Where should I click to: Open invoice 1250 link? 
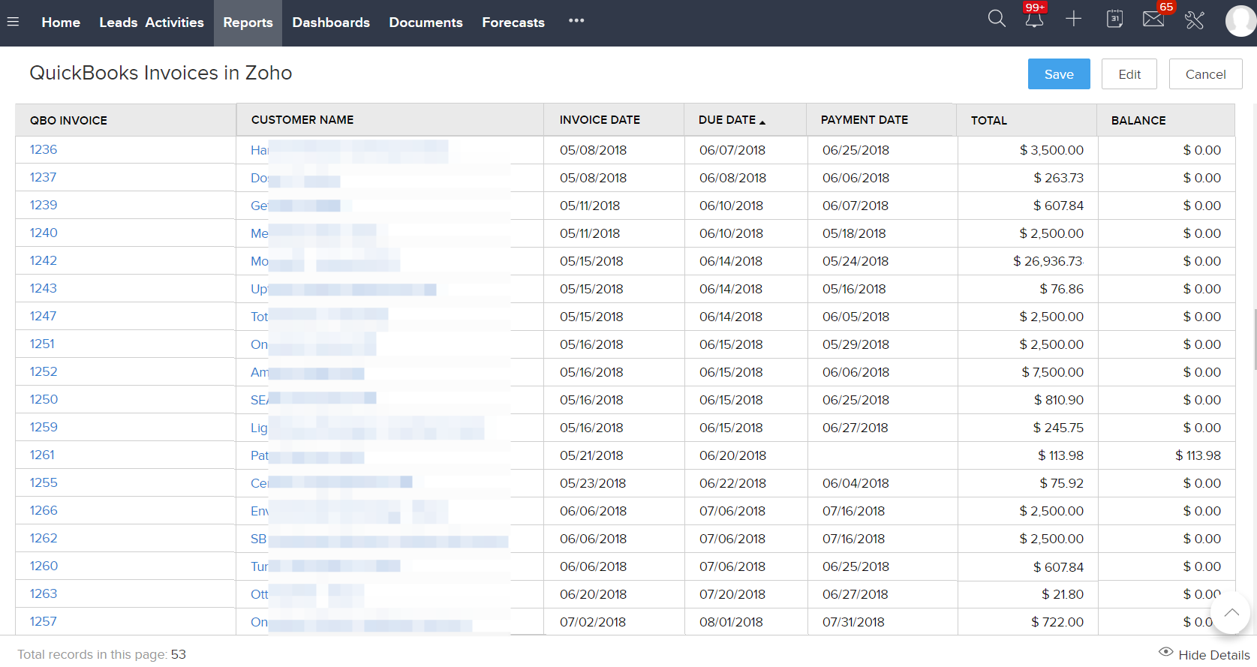pyautogui.click(x=44, y=399)
